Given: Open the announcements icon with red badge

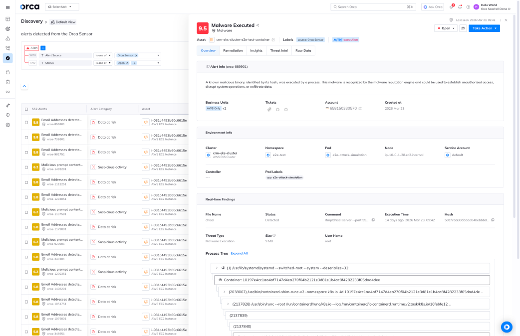Looking at the screenshot, I should pyautogui.click(x=452, y=6).
